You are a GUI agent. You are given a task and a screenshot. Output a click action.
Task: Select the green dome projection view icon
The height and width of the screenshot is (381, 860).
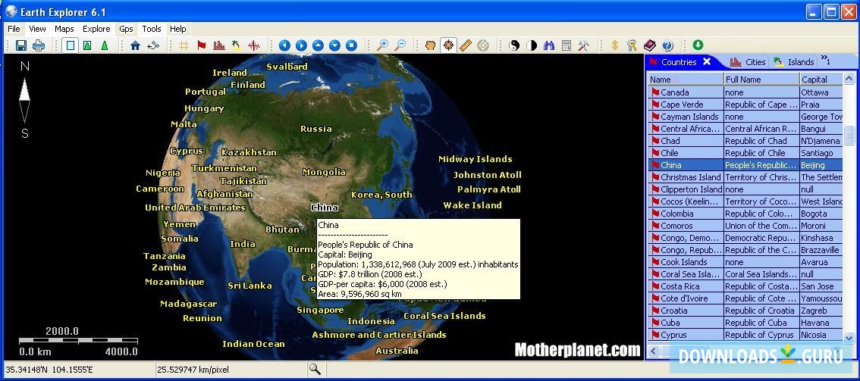pos(87,45)
